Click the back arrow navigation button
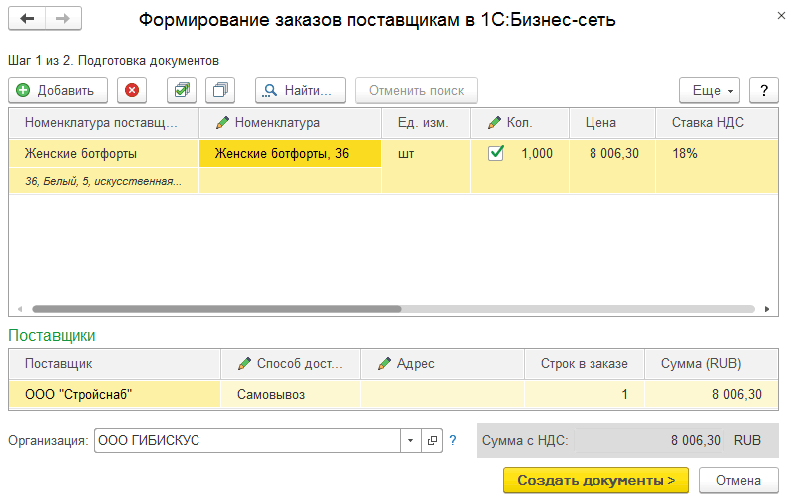 (27, 19)
